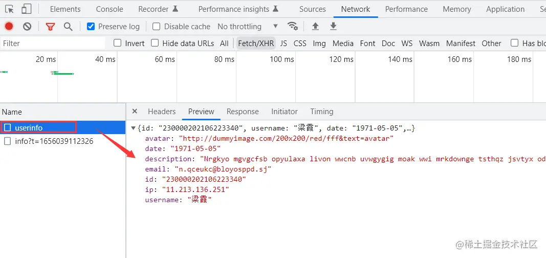Focus the Filter text field

tap(53, 43)
